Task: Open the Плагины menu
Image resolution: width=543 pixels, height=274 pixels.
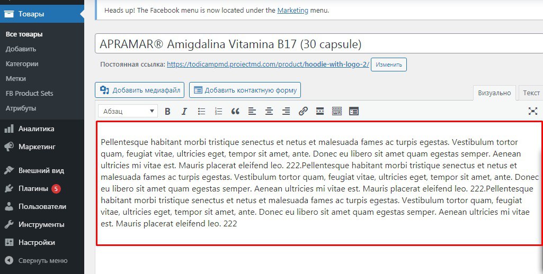Action: click(42, 188)
